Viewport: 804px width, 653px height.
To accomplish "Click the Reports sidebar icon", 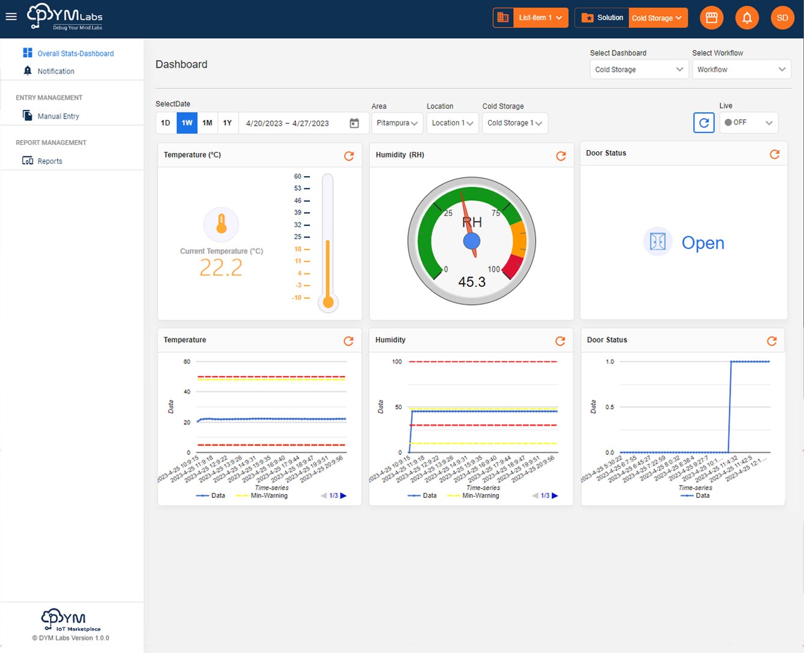I will pos(27,161).
